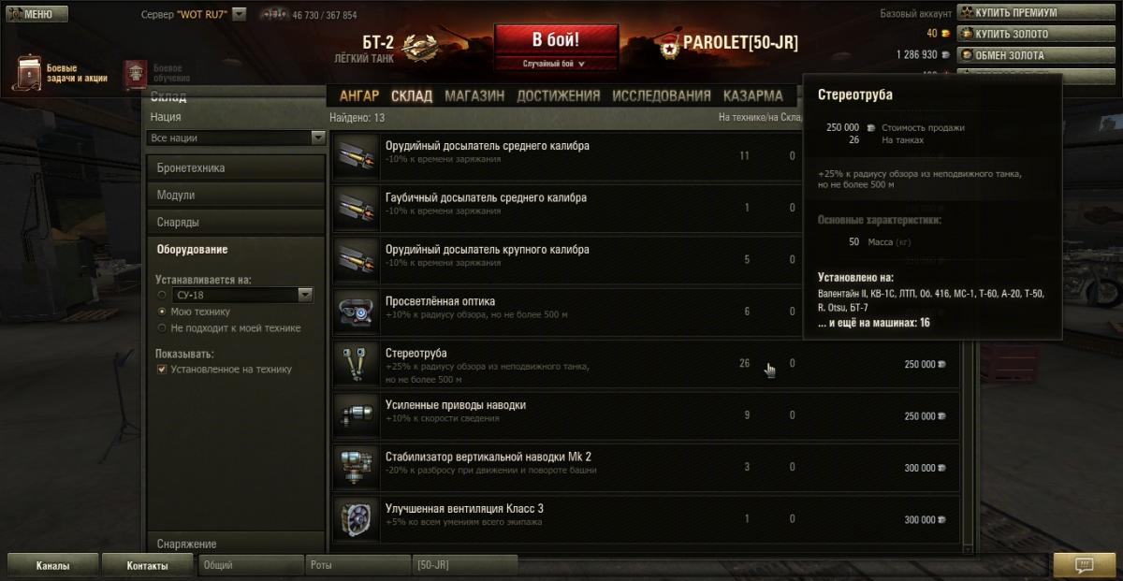Expand the Все нации dropdown
Screen dimensions: 1123x581
click(235, 138)
